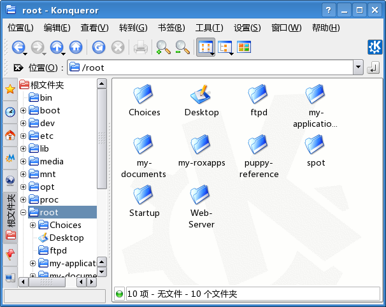Expand the dev folder in tree
386x307 pixels.
pyautogui.click(x=23, y=123)
